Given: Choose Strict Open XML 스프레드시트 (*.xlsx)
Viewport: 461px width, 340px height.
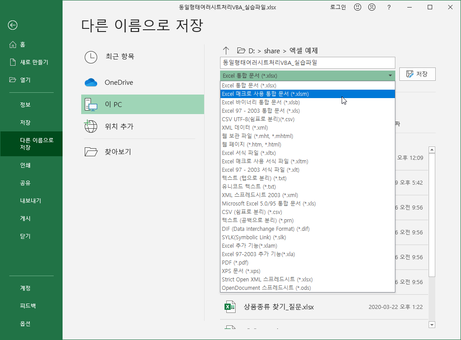Looking at the screenshot, I should 307,279.
